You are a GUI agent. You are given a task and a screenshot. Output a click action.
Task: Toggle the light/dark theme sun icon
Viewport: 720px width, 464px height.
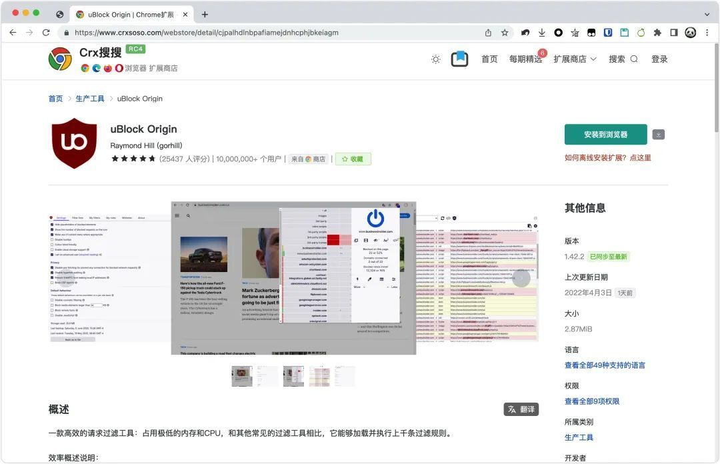435,59
